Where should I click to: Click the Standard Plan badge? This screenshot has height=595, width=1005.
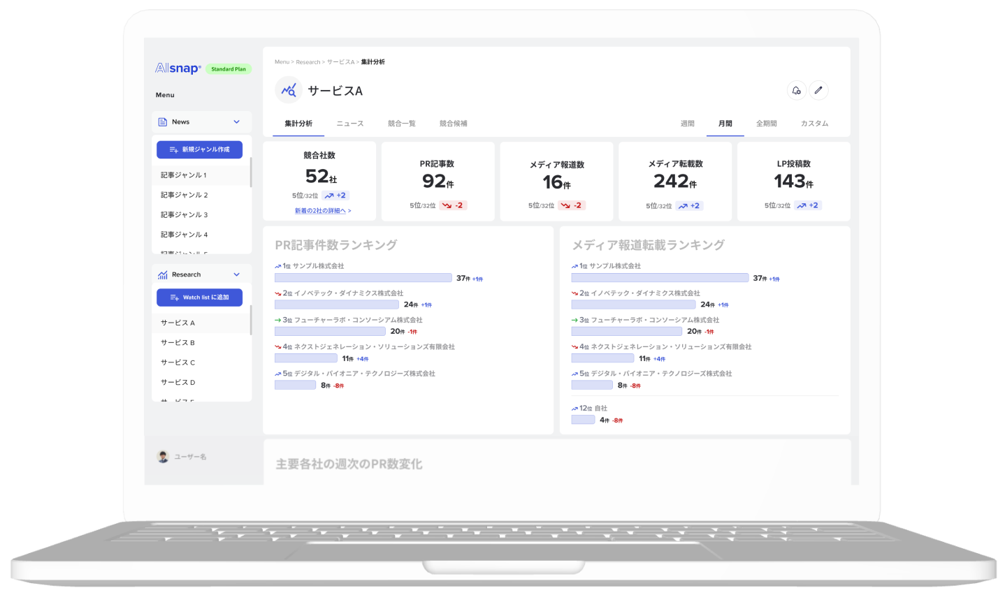click(x=229, y=68)
